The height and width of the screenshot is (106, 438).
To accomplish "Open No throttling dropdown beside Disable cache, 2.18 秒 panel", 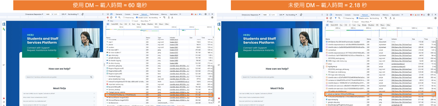I will (x=376, y=18).
